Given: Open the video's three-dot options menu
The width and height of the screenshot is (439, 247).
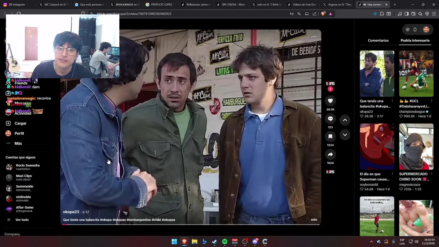Looking at the screenshot, I should coord(314,37).
